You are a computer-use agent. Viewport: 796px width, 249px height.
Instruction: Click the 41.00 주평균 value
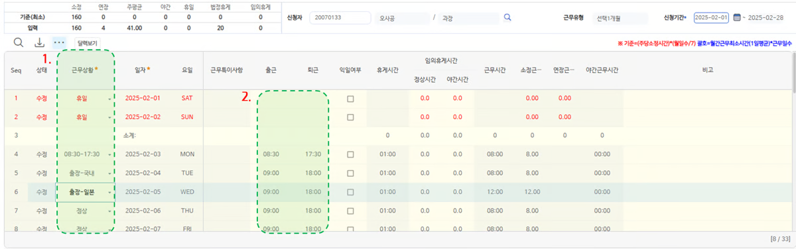[x=135, y=28]
